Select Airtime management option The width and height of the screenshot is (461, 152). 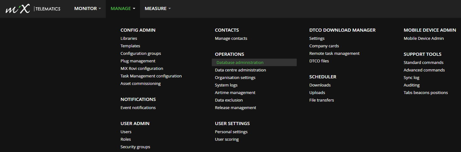tap(235, 93)
